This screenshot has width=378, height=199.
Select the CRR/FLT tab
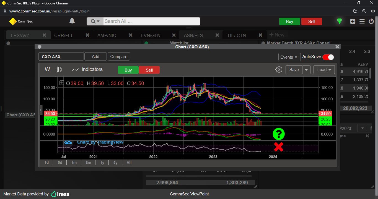pos(64,35)
